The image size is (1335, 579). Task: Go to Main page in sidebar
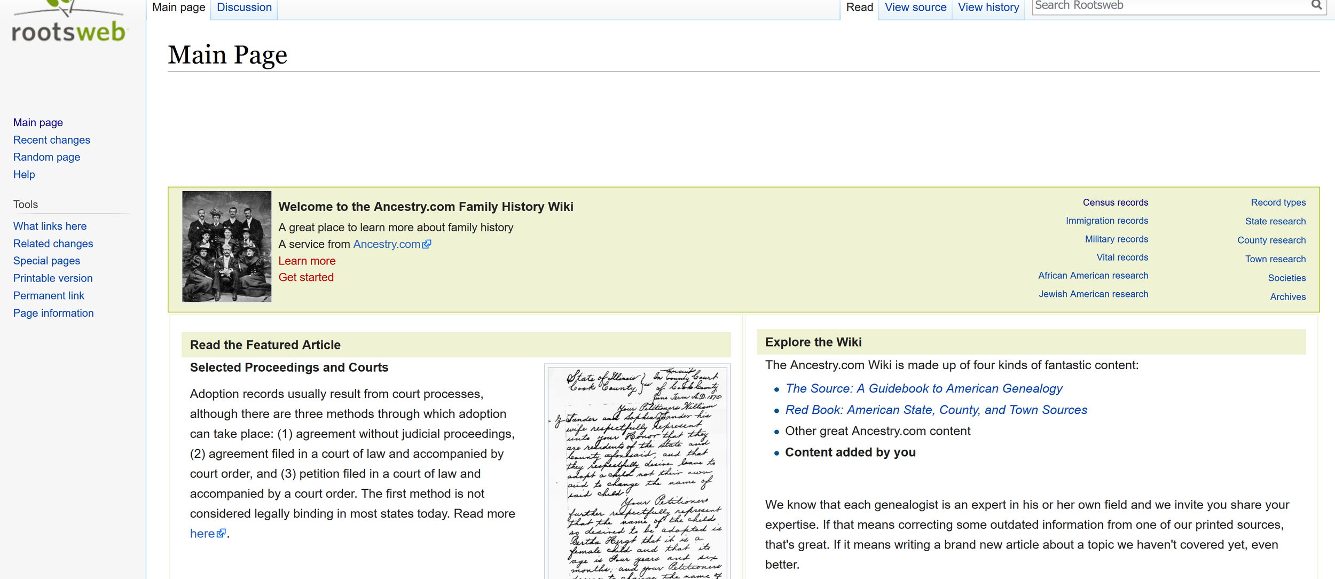[x=38, y=122]
